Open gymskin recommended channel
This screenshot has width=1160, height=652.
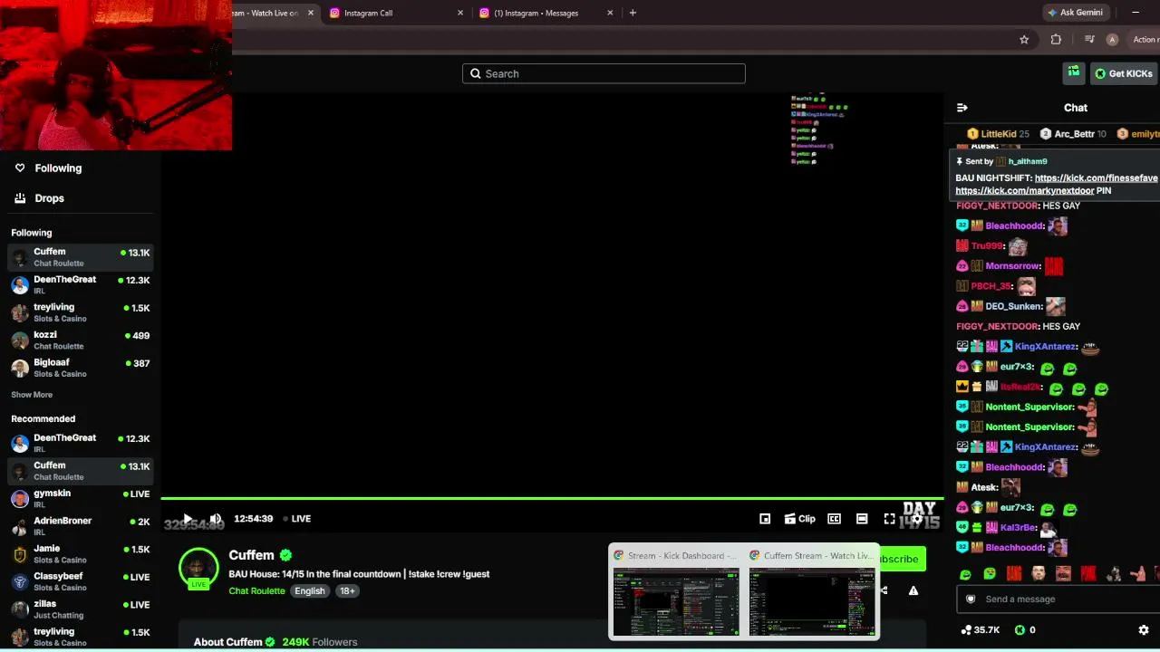(81, 498)
